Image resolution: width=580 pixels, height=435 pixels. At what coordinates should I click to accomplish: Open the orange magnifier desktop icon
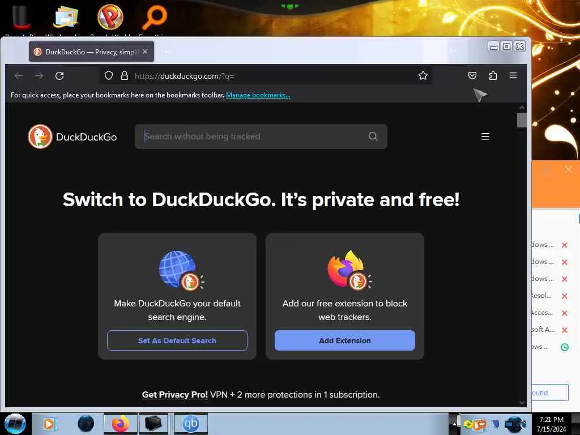coord(154,18)
